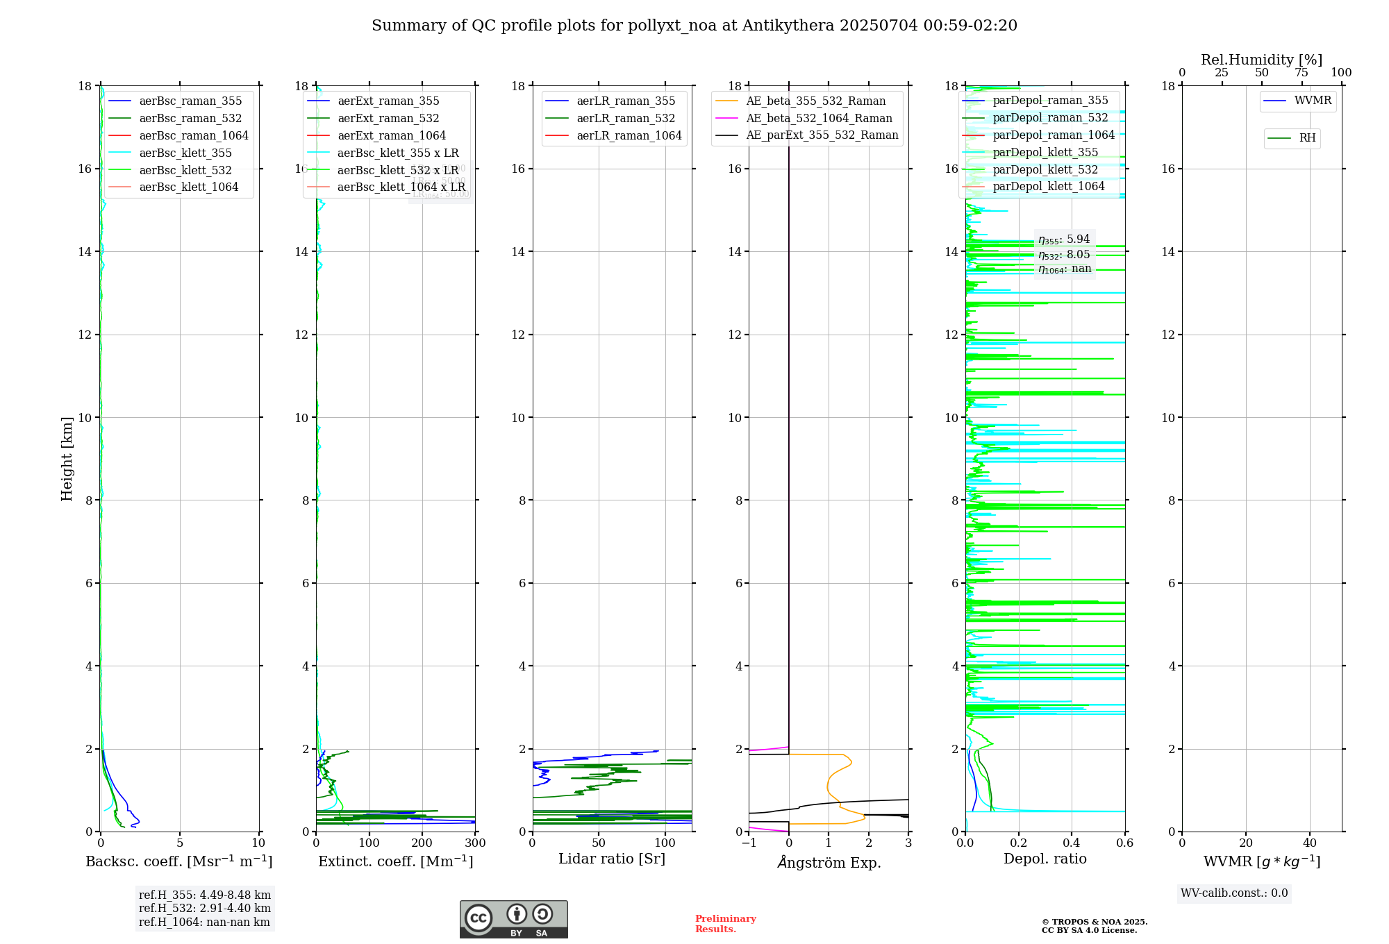This screenshot has width=1389, height=944.
Task: Click the 'Ångström Exp.' axis label
Action: coord(829,862)
